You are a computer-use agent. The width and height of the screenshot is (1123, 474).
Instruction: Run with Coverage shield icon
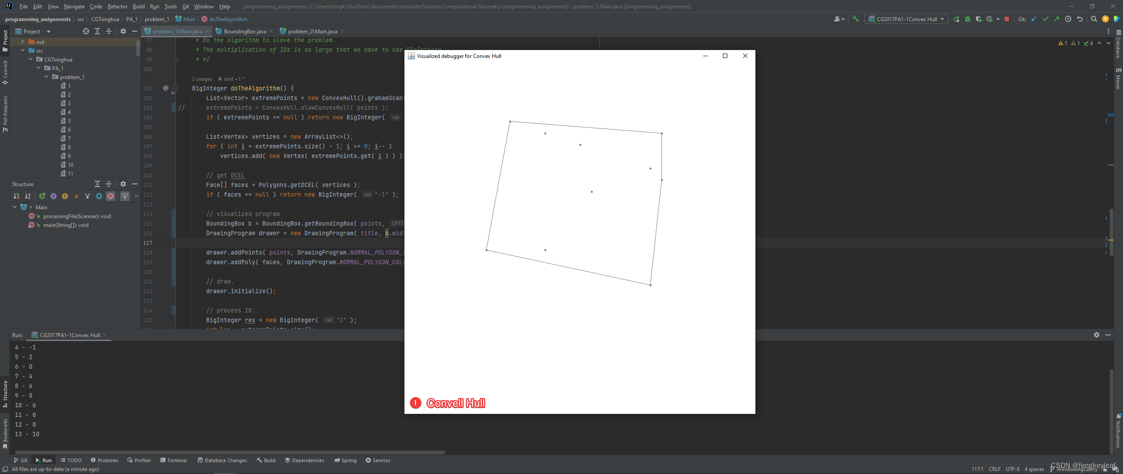(979, 19)
